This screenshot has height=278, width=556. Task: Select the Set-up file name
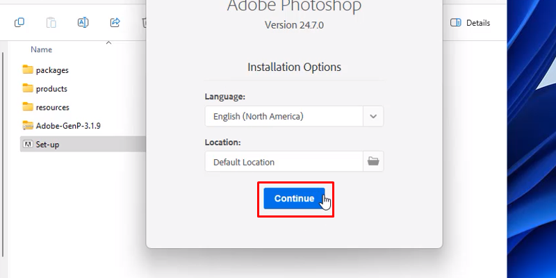click(48, 145)
